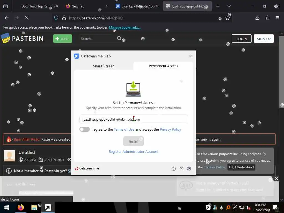Close the bottom advertisement banner
This screenshot has height=213, width=284.
click(x=277, y=179)
